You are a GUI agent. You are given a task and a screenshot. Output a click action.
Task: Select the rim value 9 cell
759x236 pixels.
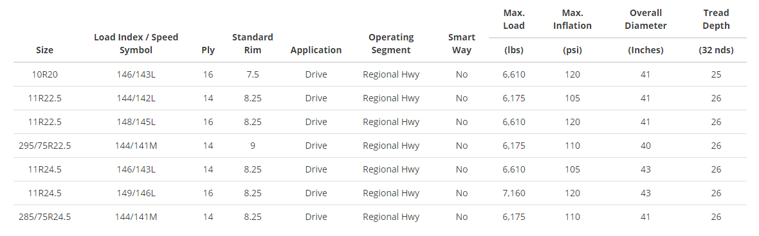(x=253, y=146)
